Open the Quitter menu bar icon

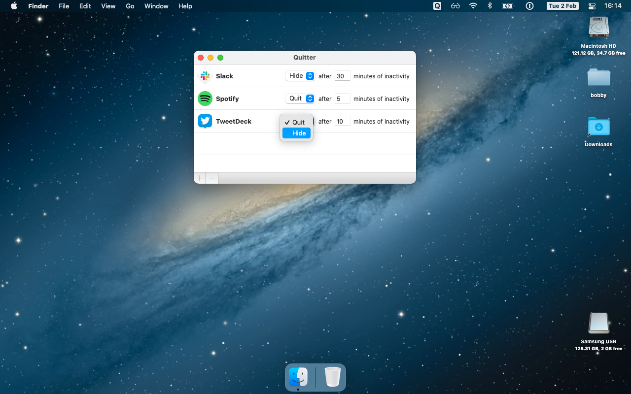(437, 6)
